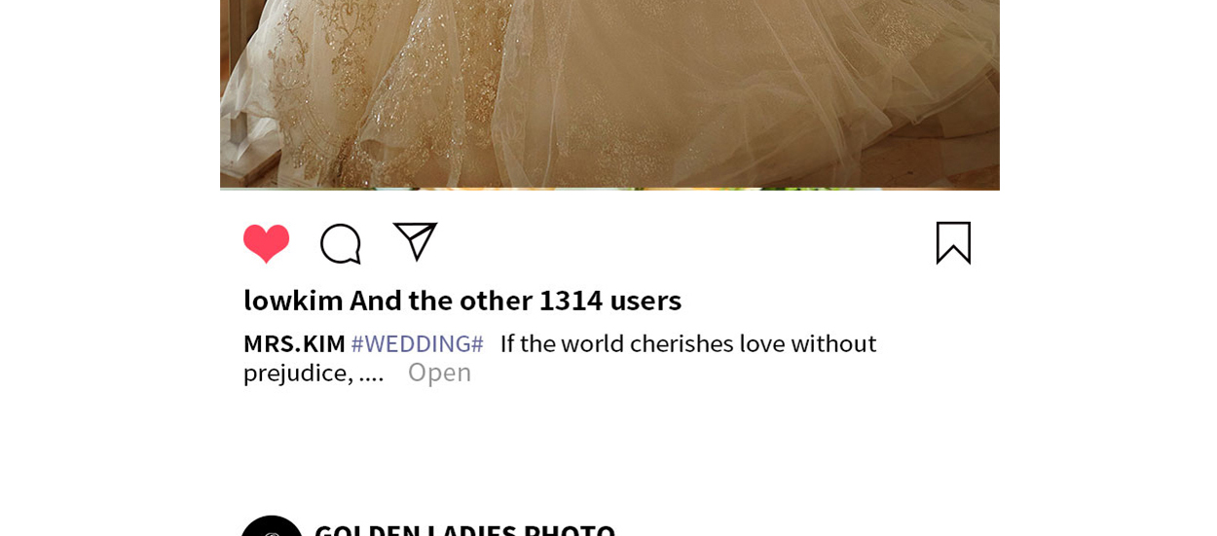The height and width of the screenshot is (536, 1217).
Task: Open the #WEDDING# hashtag
Action: coord(417,343)
